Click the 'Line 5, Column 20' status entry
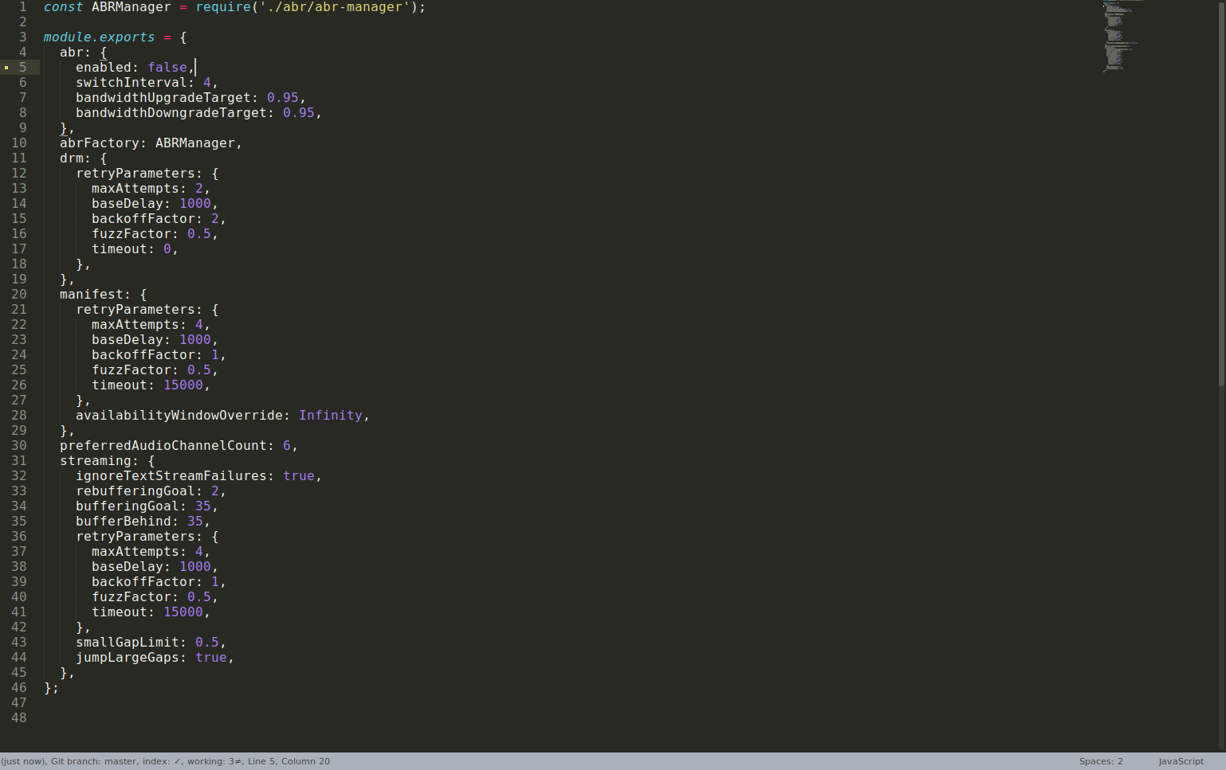The width and height of the screenshot is (1226, 770). [289, 761]
